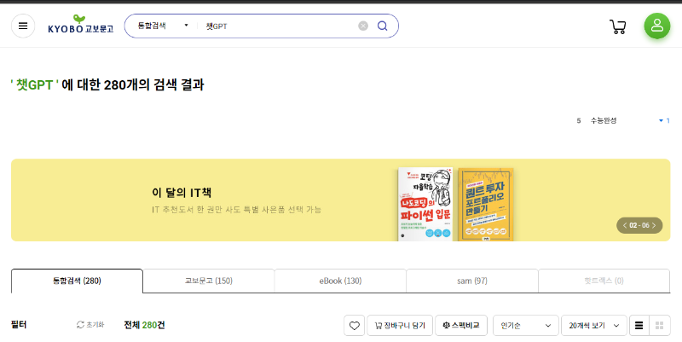This screenshot has width=682, height=342.
Task: Go to next banner slide arrow
Action: coord(654,225)
